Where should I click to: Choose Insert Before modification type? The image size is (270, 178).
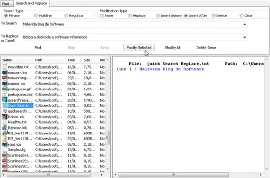158,16
